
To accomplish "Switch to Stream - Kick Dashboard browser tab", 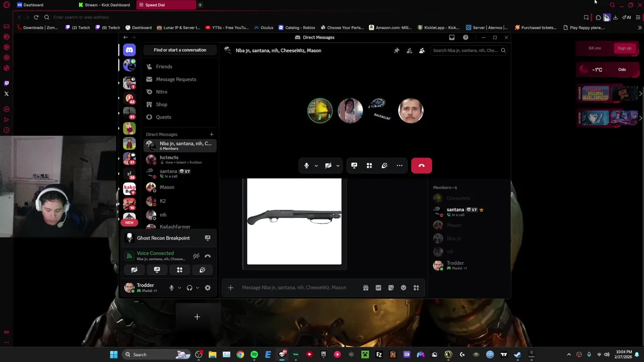I will point(107,5).
